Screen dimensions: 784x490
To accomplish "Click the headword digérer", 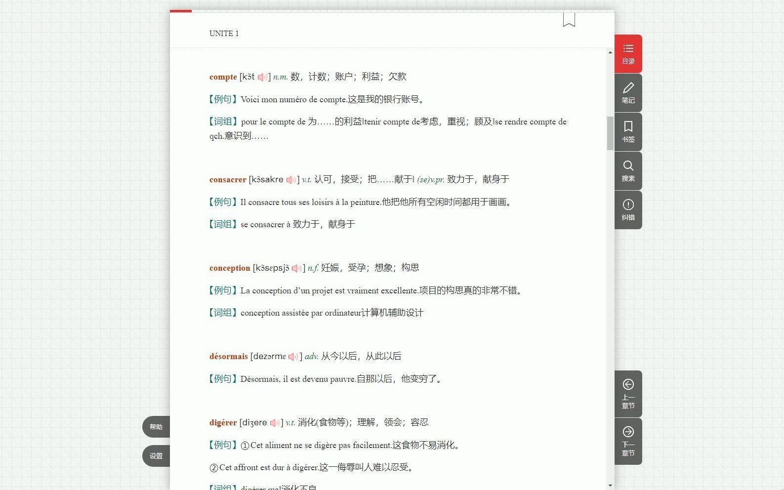I will 223,423.
